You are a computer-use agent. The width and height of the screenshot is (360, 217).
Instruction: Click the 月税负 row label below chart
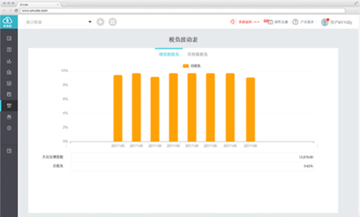pos(58,166)
